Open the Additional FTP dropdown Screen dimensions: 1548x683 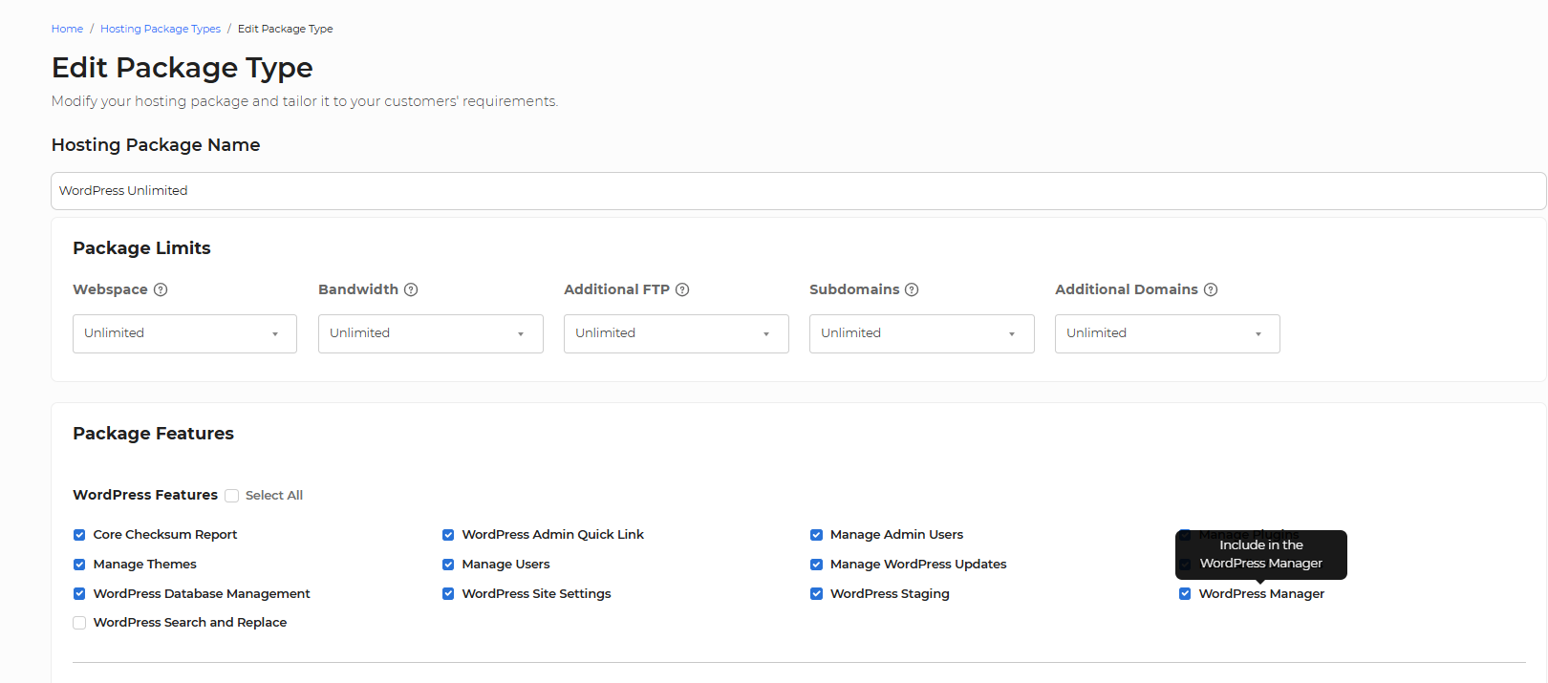click(676, 333)
